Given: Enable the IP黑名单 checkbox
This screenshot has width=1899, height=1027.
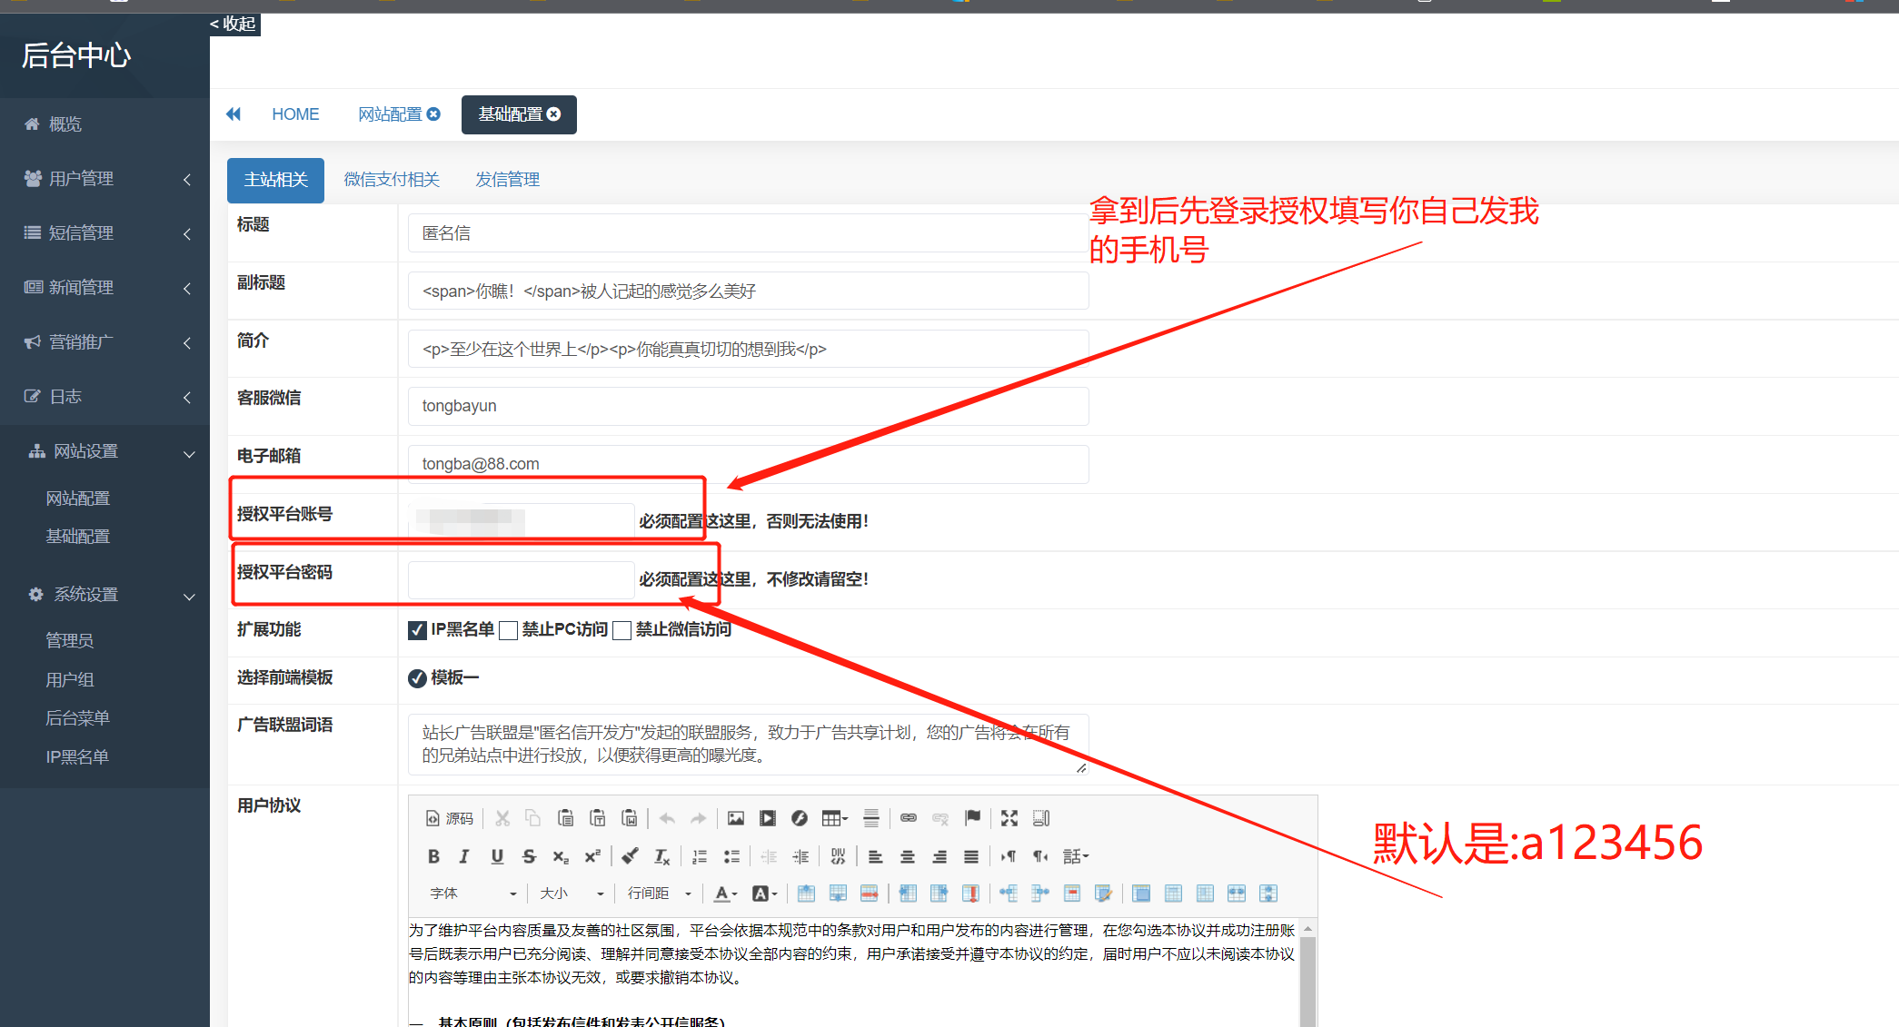Looking at the screenshot, I should (x=417, y=630).
